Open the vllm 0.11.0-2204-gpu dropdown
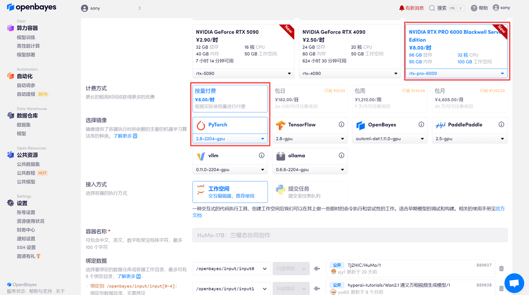The width and height of the screenshot is (529, 295). (230, 170)
